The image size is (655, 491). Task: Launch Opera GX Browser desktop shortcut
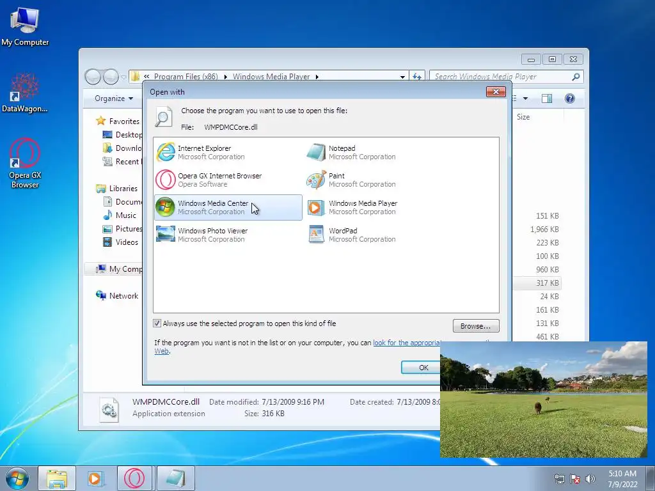point(25,163)
